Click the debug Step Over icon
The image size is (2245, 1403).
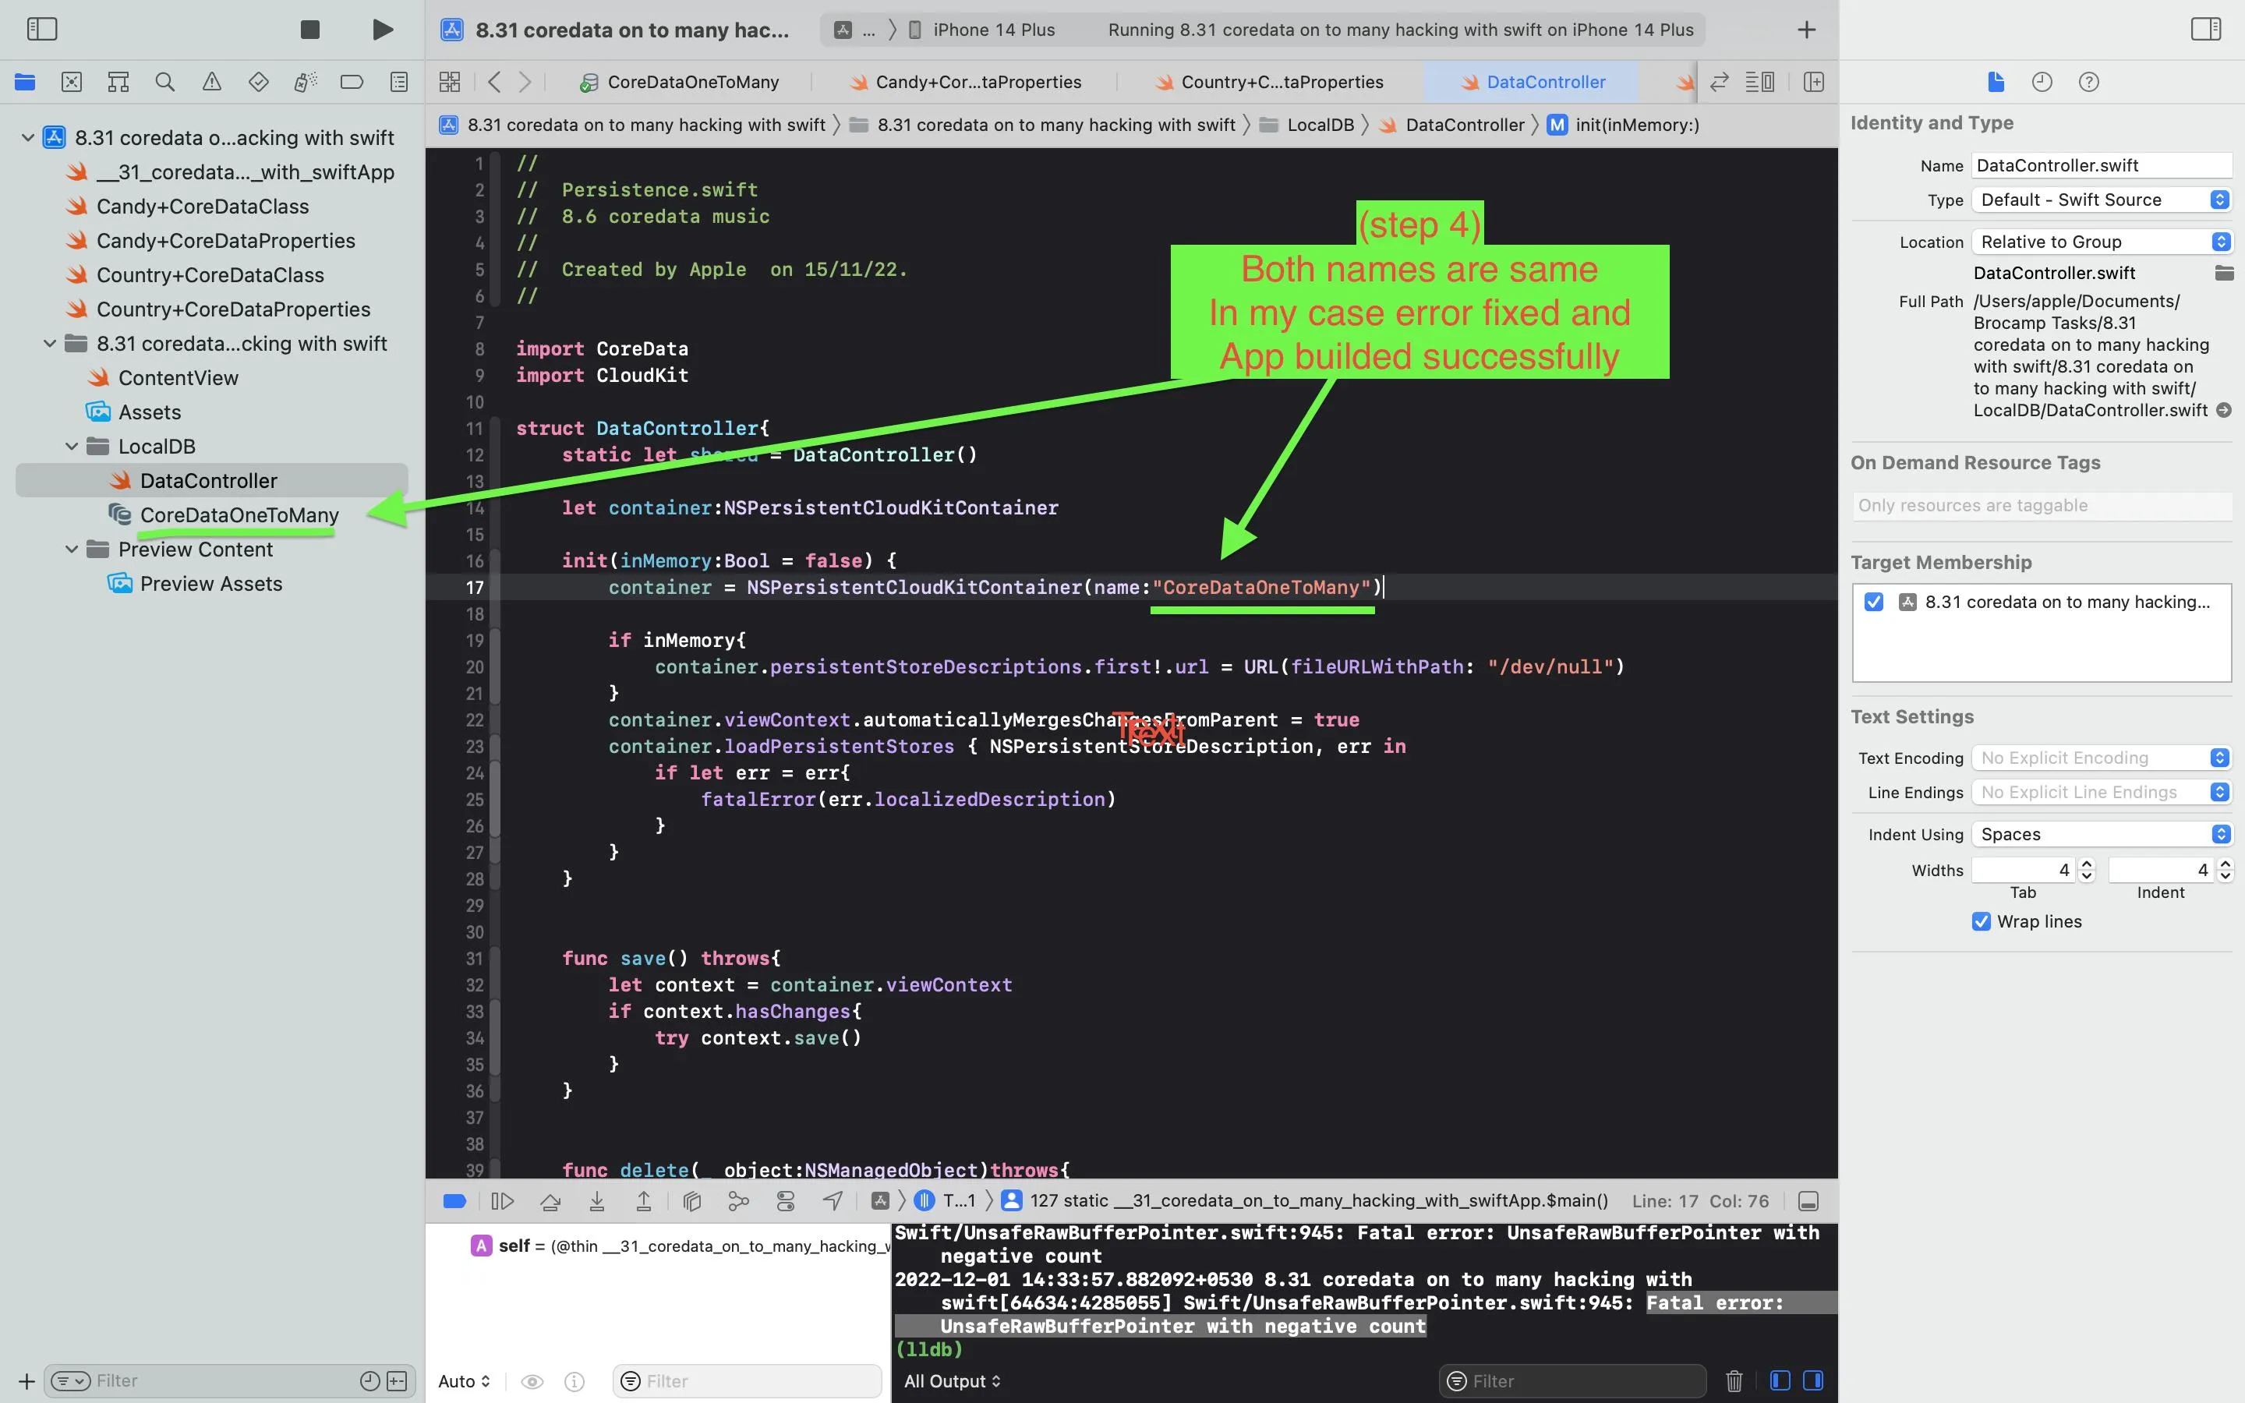[x=550, y=1202]
